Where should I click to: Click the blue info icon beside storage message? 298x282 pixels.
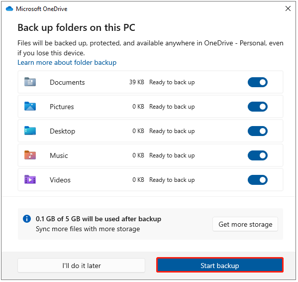[x=27, y=219]
